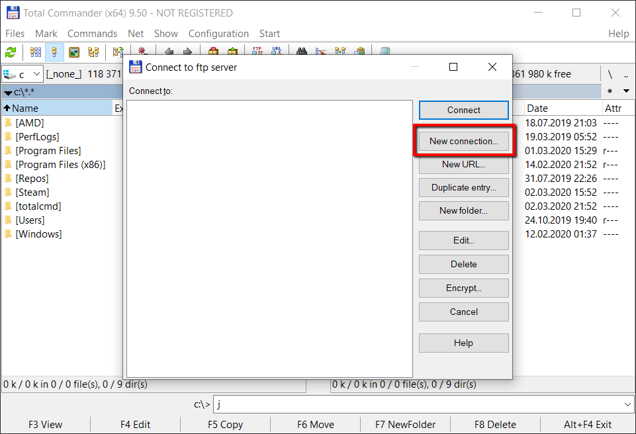
Task: Open the directory tree view icon
Action: [x=93, y=52]
